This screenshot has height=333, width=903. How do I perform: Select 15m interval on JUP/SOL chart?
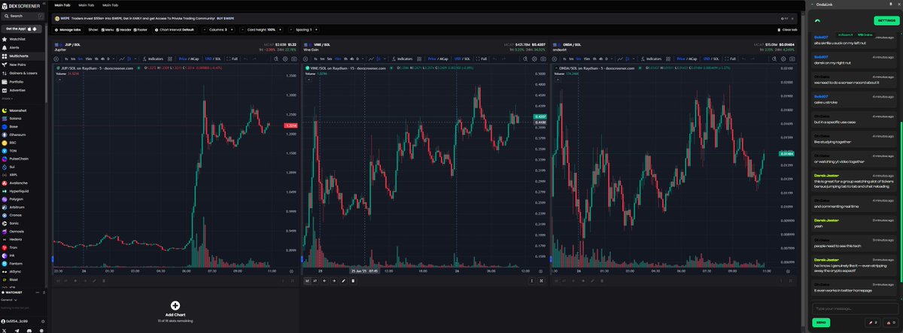point(88,59)
